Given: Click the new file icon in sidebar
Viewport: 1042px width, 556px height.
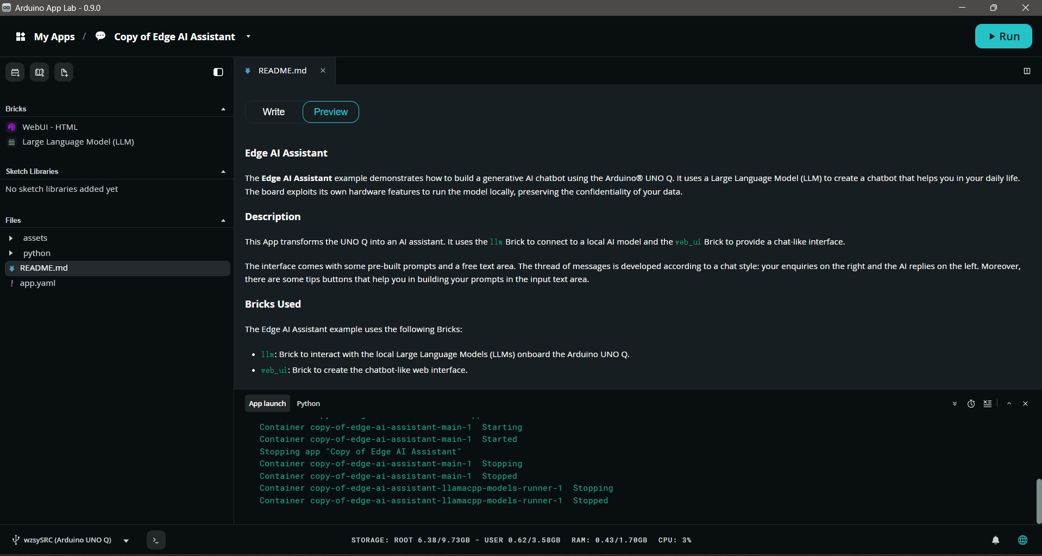Looking at the screenshot, I should (64, 72).
